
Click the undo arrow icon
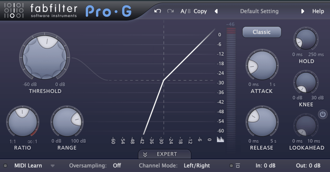click(158, 11)
